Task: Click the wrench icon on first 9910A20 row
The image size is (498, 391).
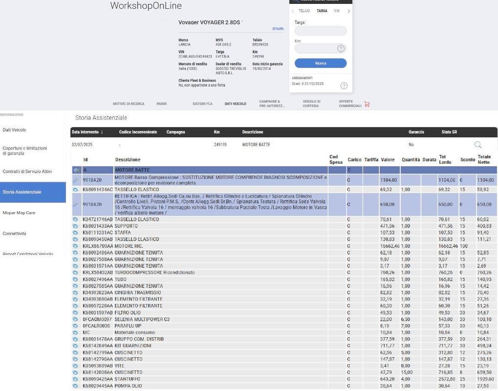Action: (76, 180)
